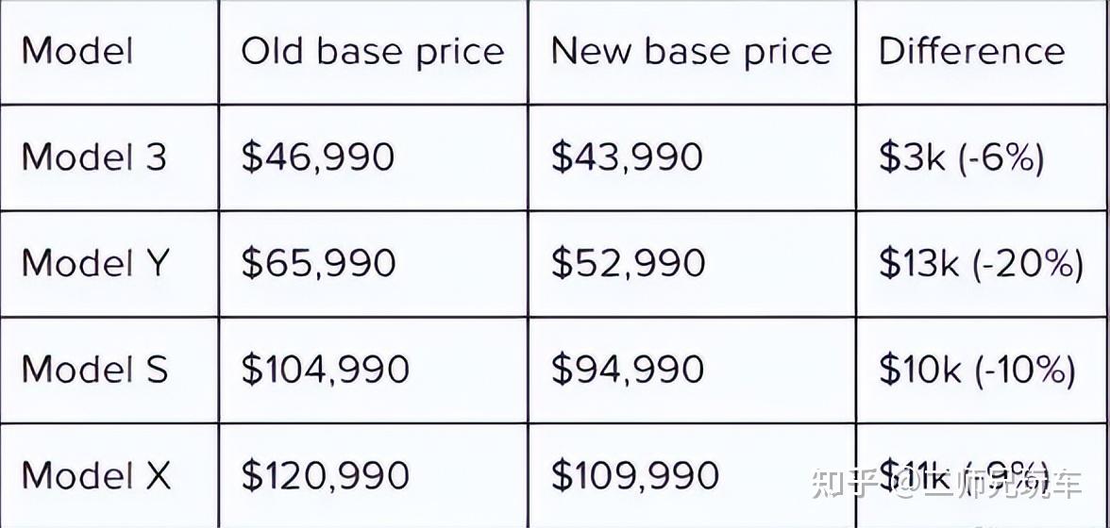Click the New base price header
1110x528 pixels.
pyautogui.click(x=691, y=52)
